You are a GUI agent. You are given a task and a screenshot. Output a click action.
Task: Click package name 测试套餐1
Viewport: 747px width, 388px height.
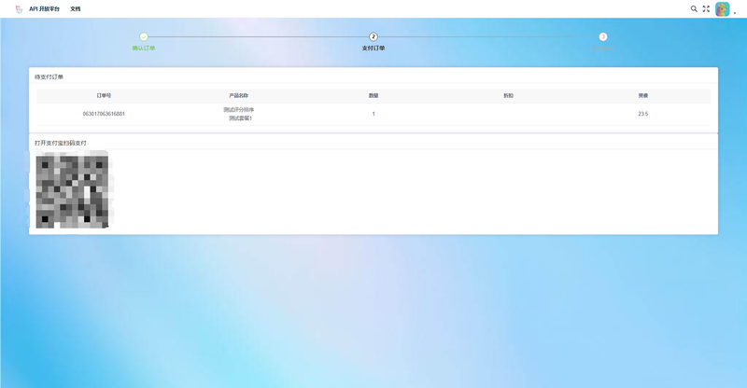(x=240, y=118)
